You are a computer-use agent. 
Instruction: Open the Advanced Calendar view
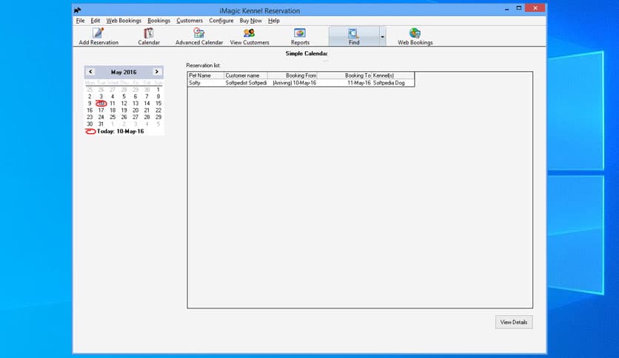click(x=199, y=36)
